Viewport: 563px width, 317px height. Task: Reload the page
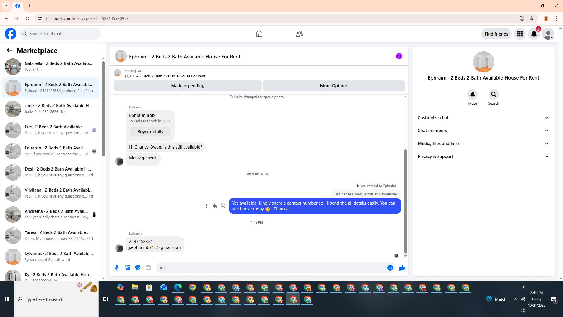point(28,18)
